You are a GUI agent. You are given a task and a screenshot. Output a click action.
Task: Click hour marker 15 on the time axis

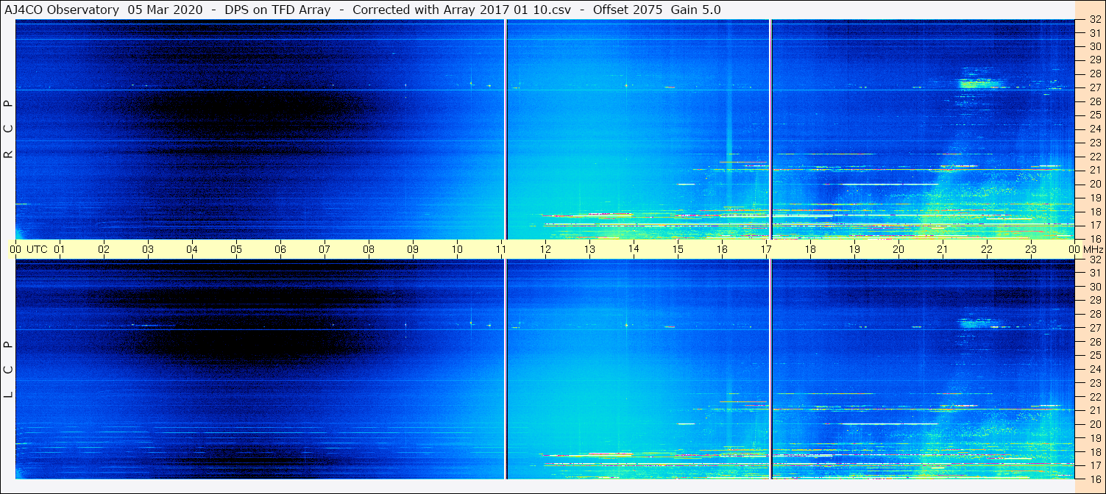(x=678, y=249)
